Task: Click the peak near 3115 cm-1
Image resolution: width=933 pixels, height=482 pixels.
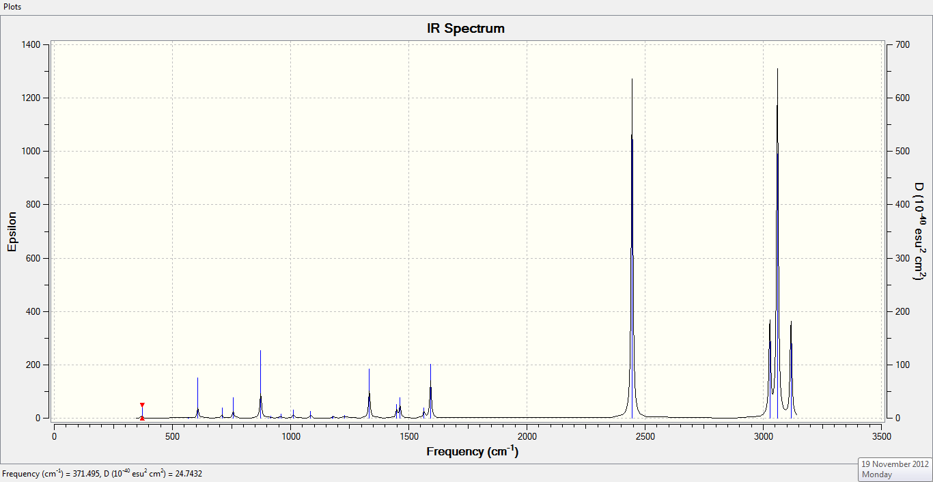Action: pos(791,369)
